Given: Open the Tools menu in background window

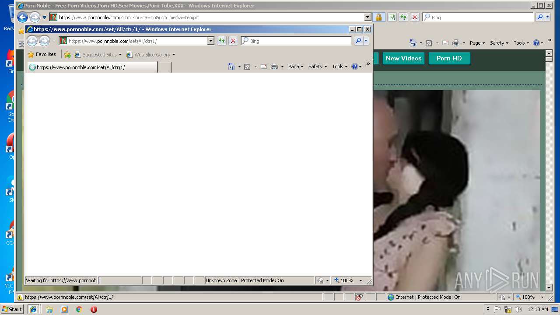Looking at the screenshot, I should pyautogui.click(x=521, y=43).
